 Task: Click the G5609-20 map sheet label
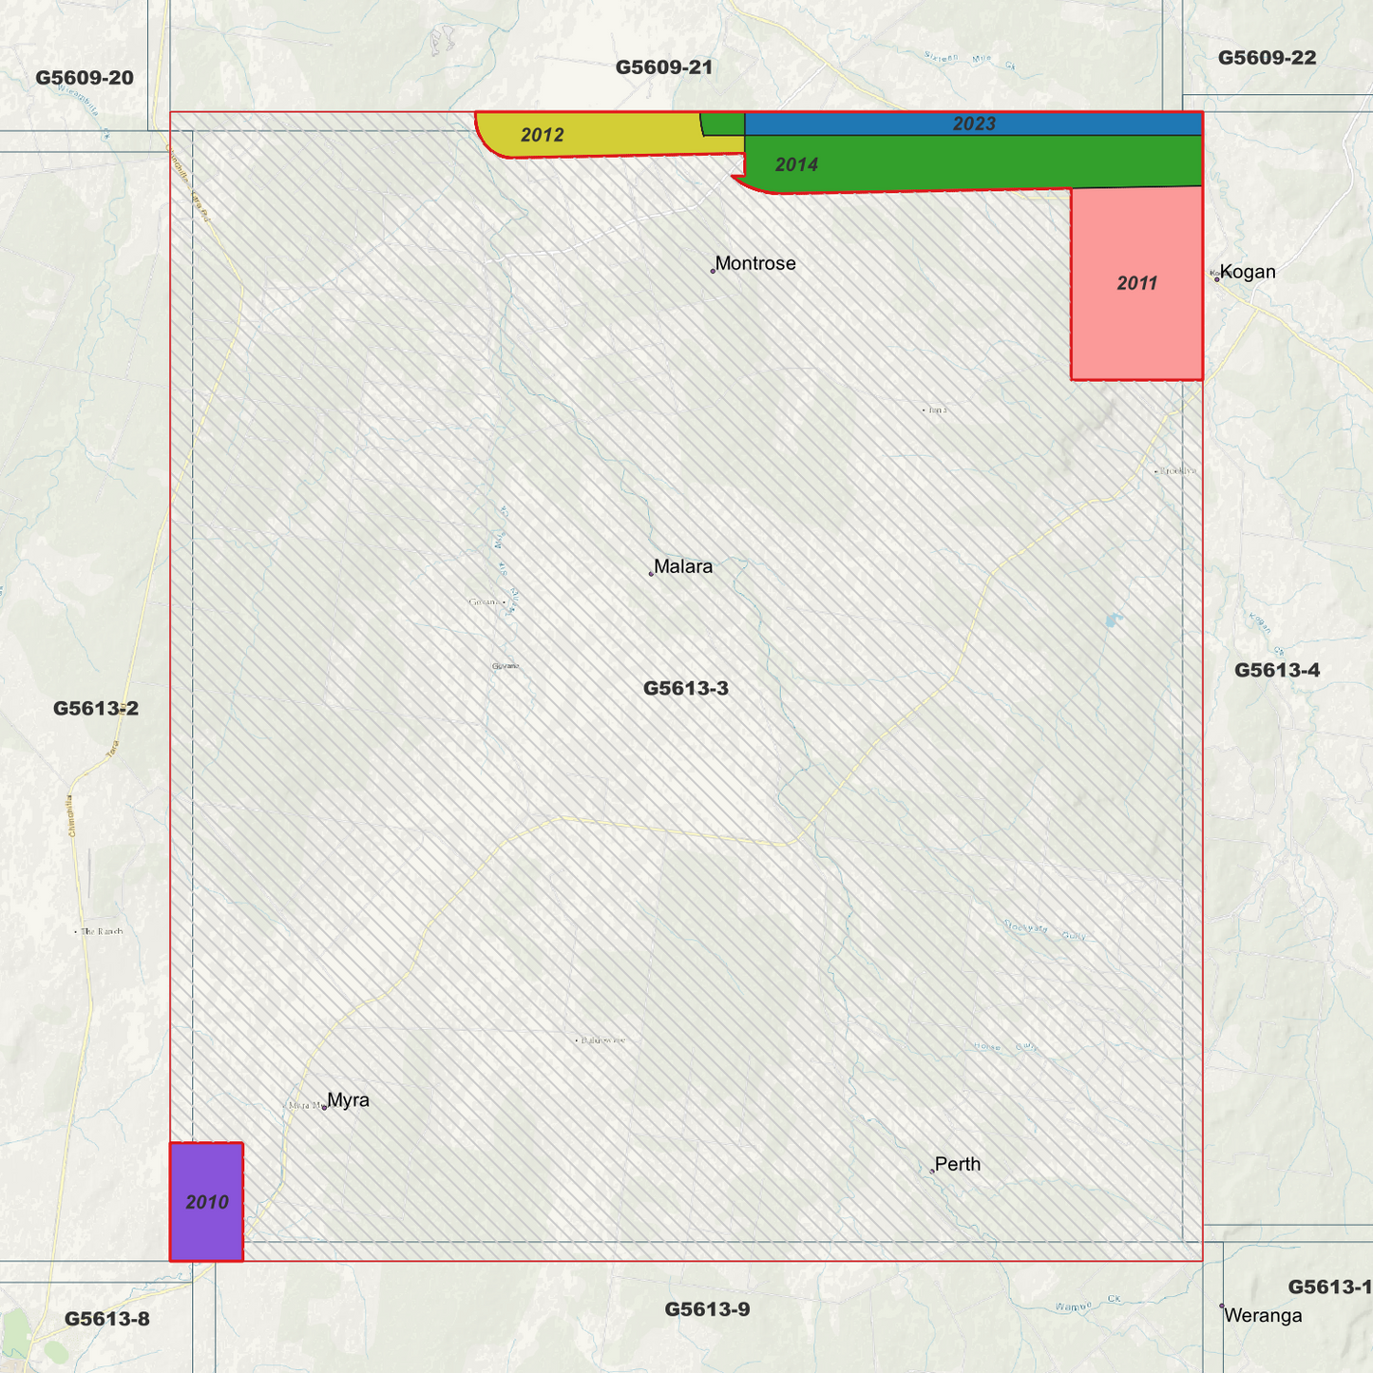[x=85, y=78]
